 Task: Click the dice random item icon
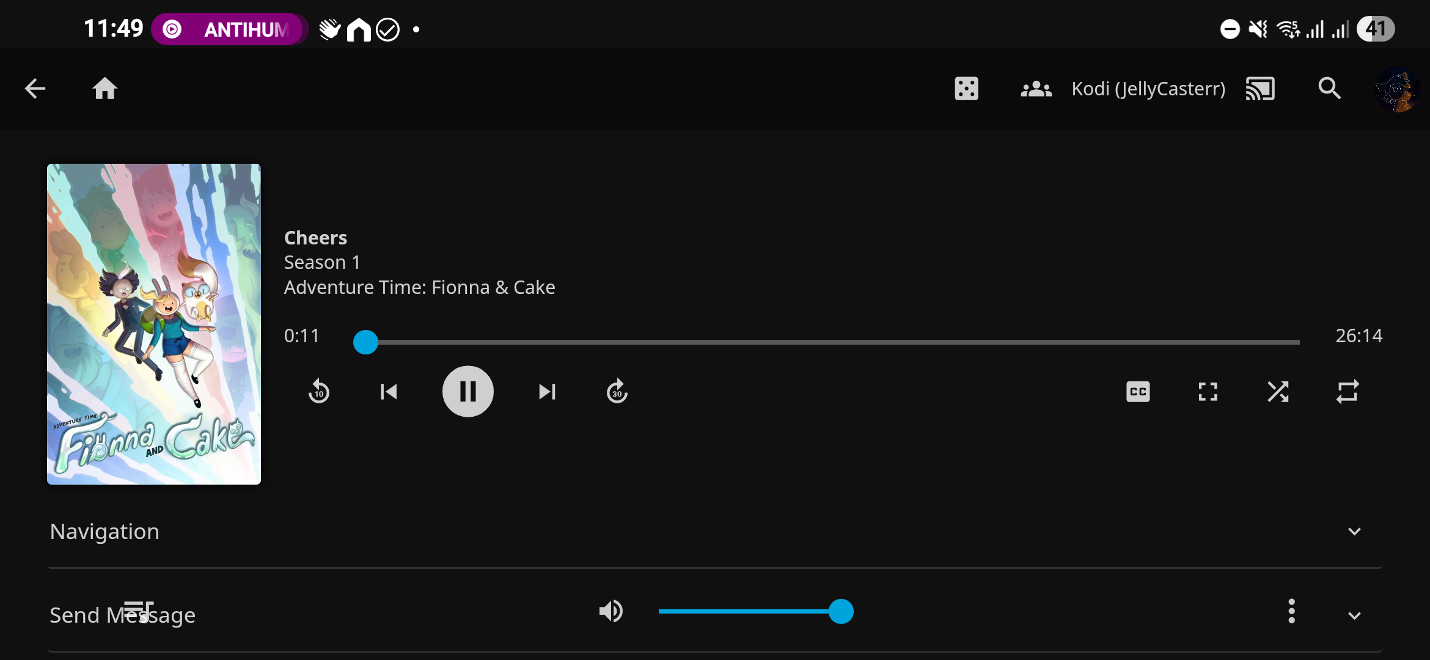pyautogui.click(x=966, y=89)
